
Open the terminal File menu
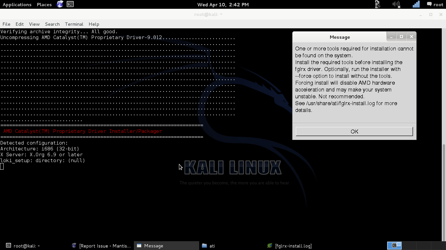(x=6, y=24)
